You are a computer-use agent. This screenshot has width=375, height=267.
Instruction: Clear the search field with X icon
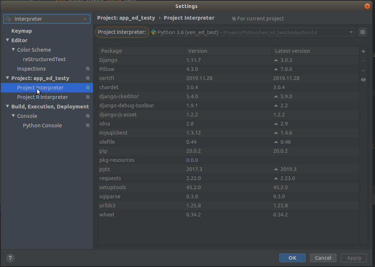click(x=85, y=19)
